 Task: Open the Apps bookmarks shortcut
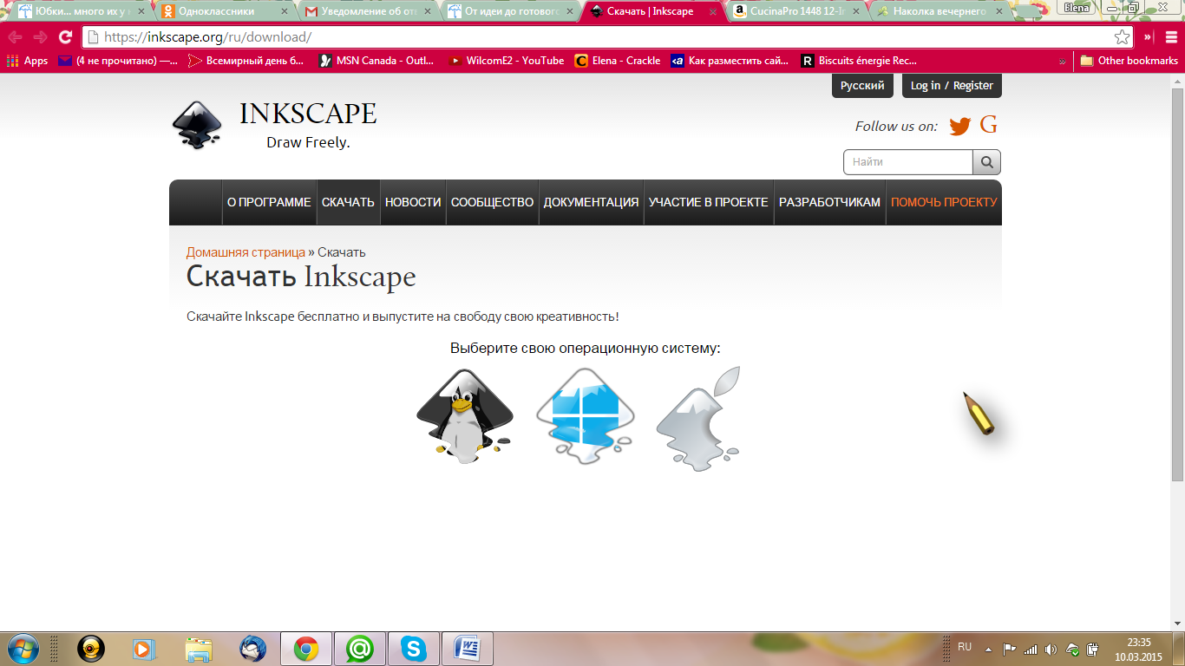click(x=28, y=61)
